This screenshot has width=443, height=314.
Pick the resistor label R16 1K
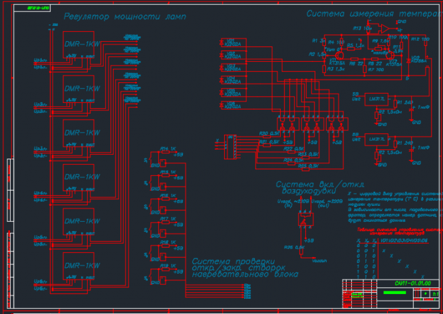(168, 195)
